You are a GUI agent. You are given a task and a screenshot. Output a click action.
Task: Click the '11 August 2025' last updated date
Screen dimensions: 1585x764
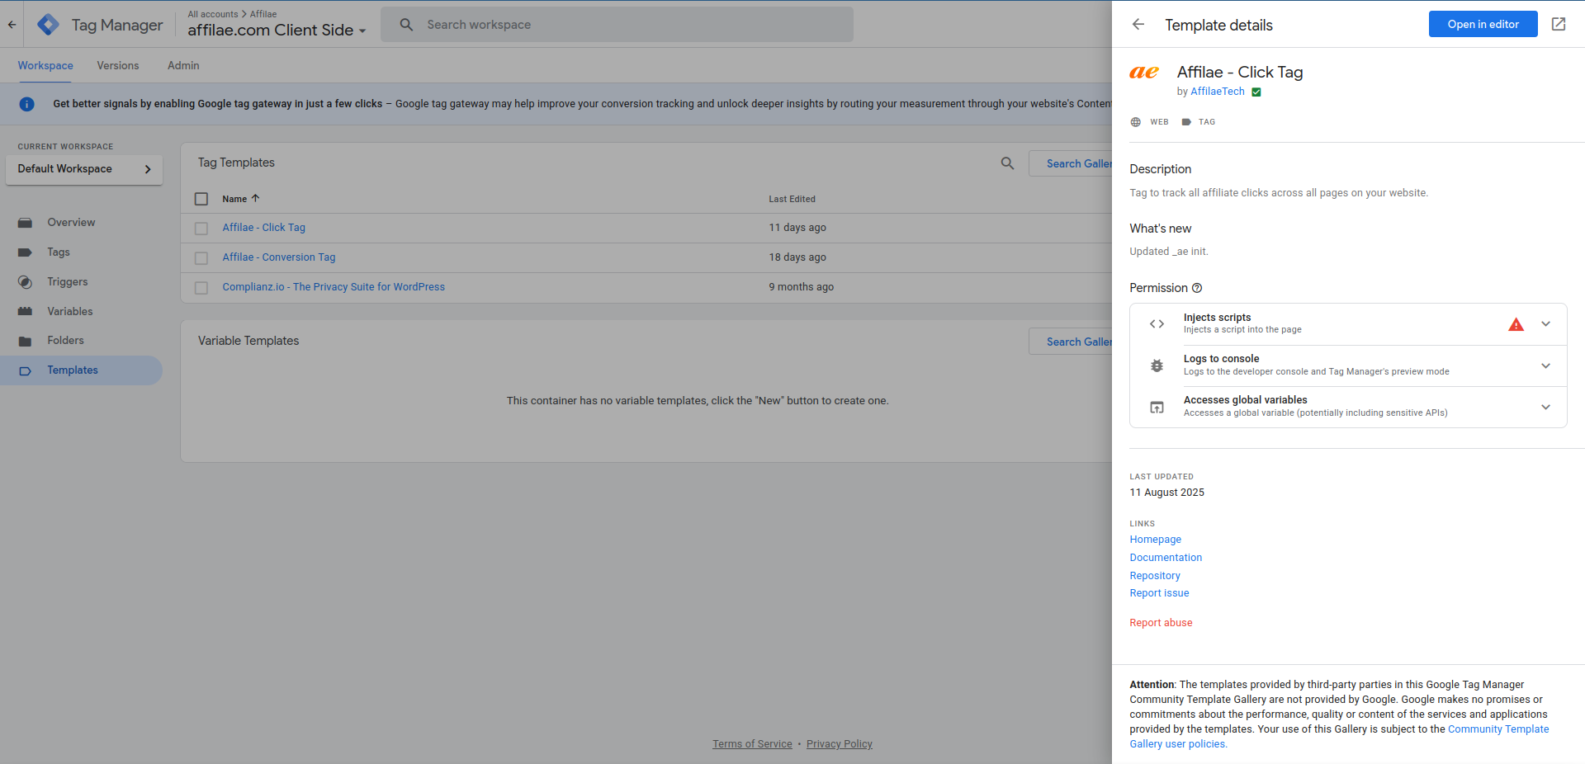[x=1166, y=493]
